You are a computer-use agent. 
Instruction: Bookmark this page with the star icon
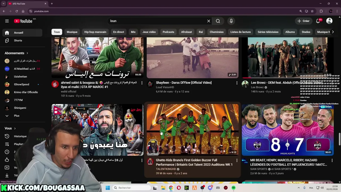click(x=312, y=11)
